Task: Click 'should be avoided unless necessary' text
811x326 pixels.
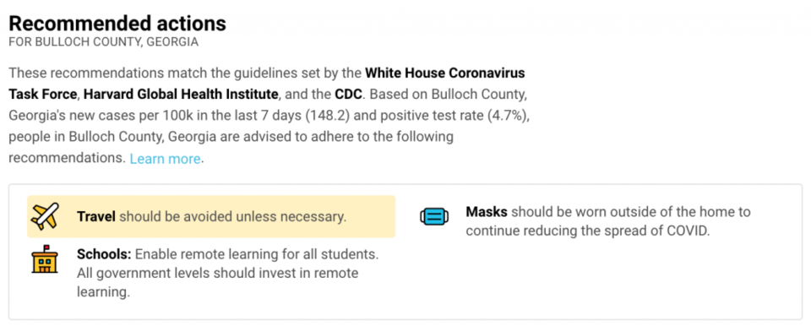Action: click(x=233, y=216)
